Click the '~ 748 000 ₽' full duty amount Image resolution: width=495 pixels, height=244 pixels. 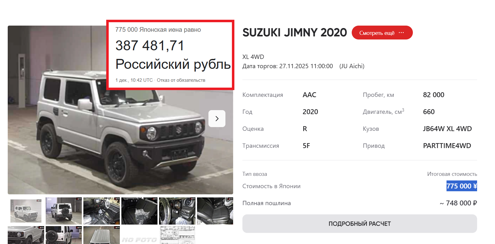click(x=458, y=203)
